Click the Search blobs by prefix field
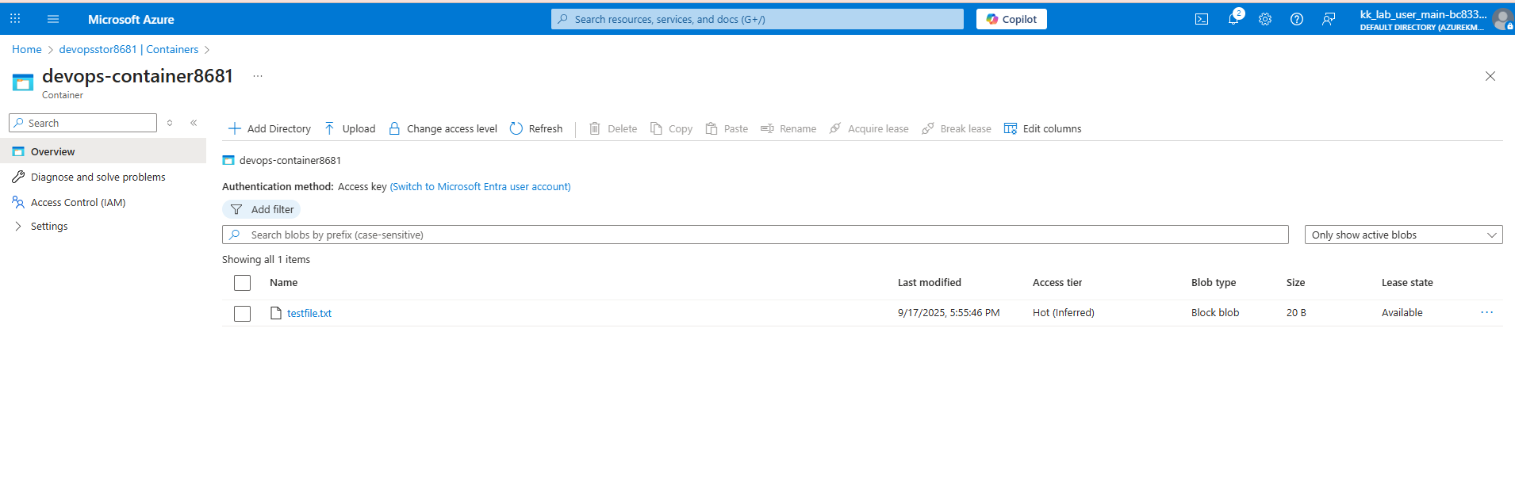This screenshot has height=500, width=1515. coord(755,235)
